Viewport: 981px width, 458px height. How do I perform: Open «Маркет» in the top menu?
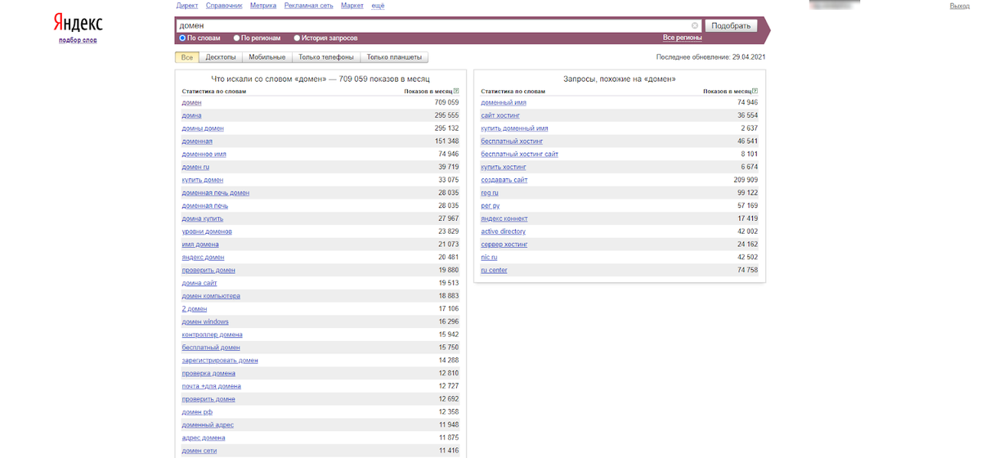point(352,6)
